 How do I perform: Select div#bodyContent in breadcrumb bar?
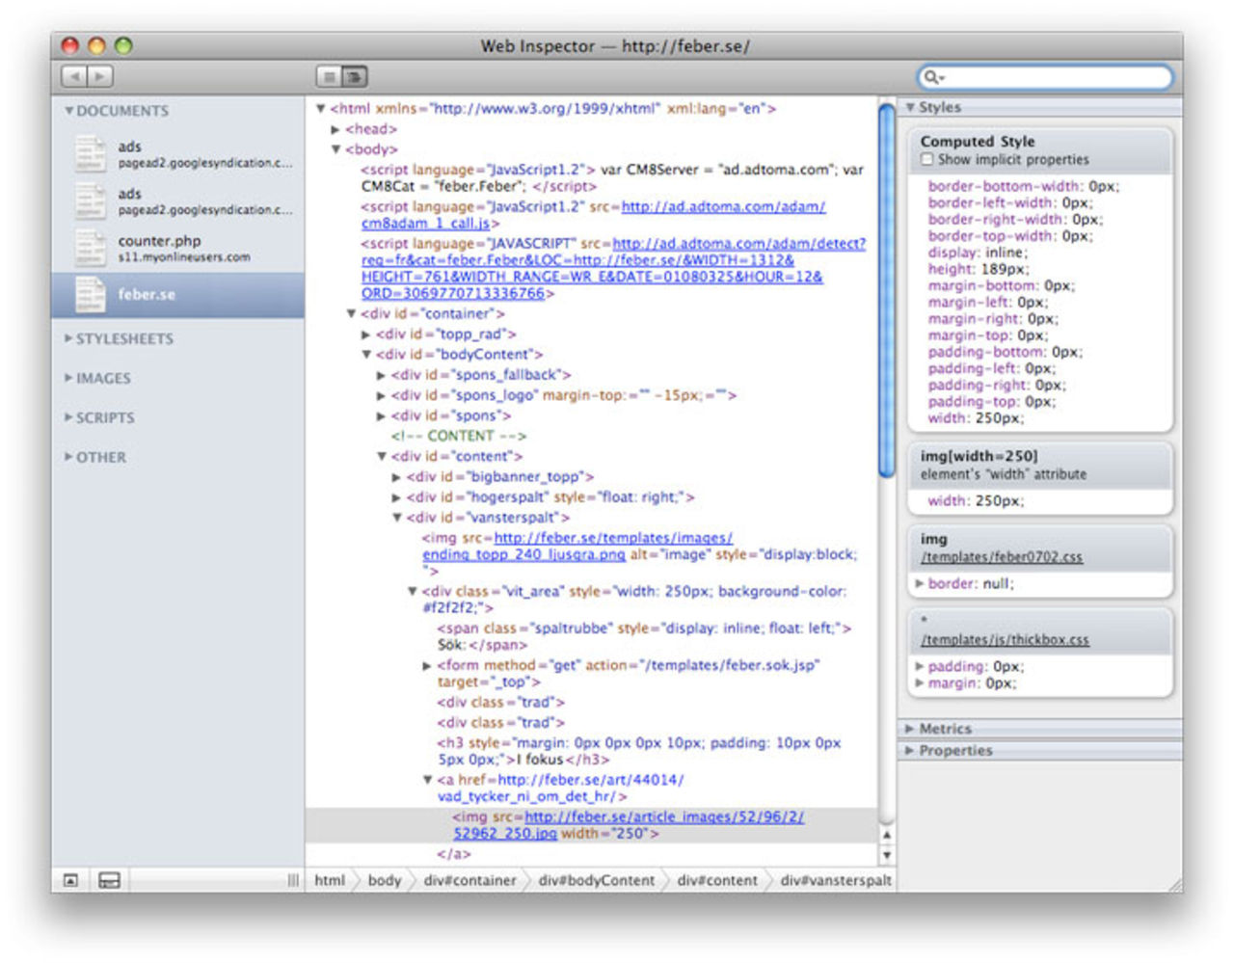point(596,880)
